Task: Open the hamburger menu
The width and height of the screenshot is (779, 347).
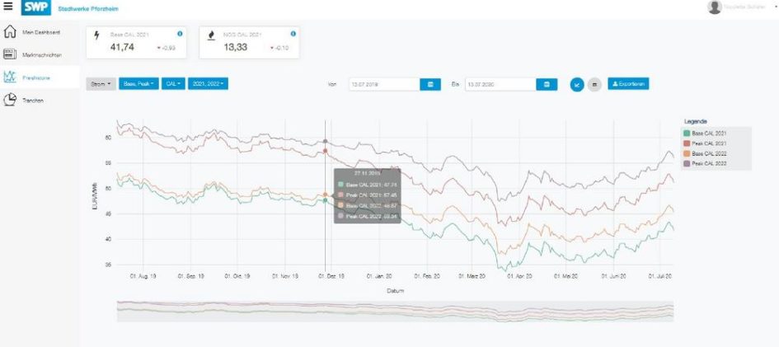Action: (x=8, y=7)
